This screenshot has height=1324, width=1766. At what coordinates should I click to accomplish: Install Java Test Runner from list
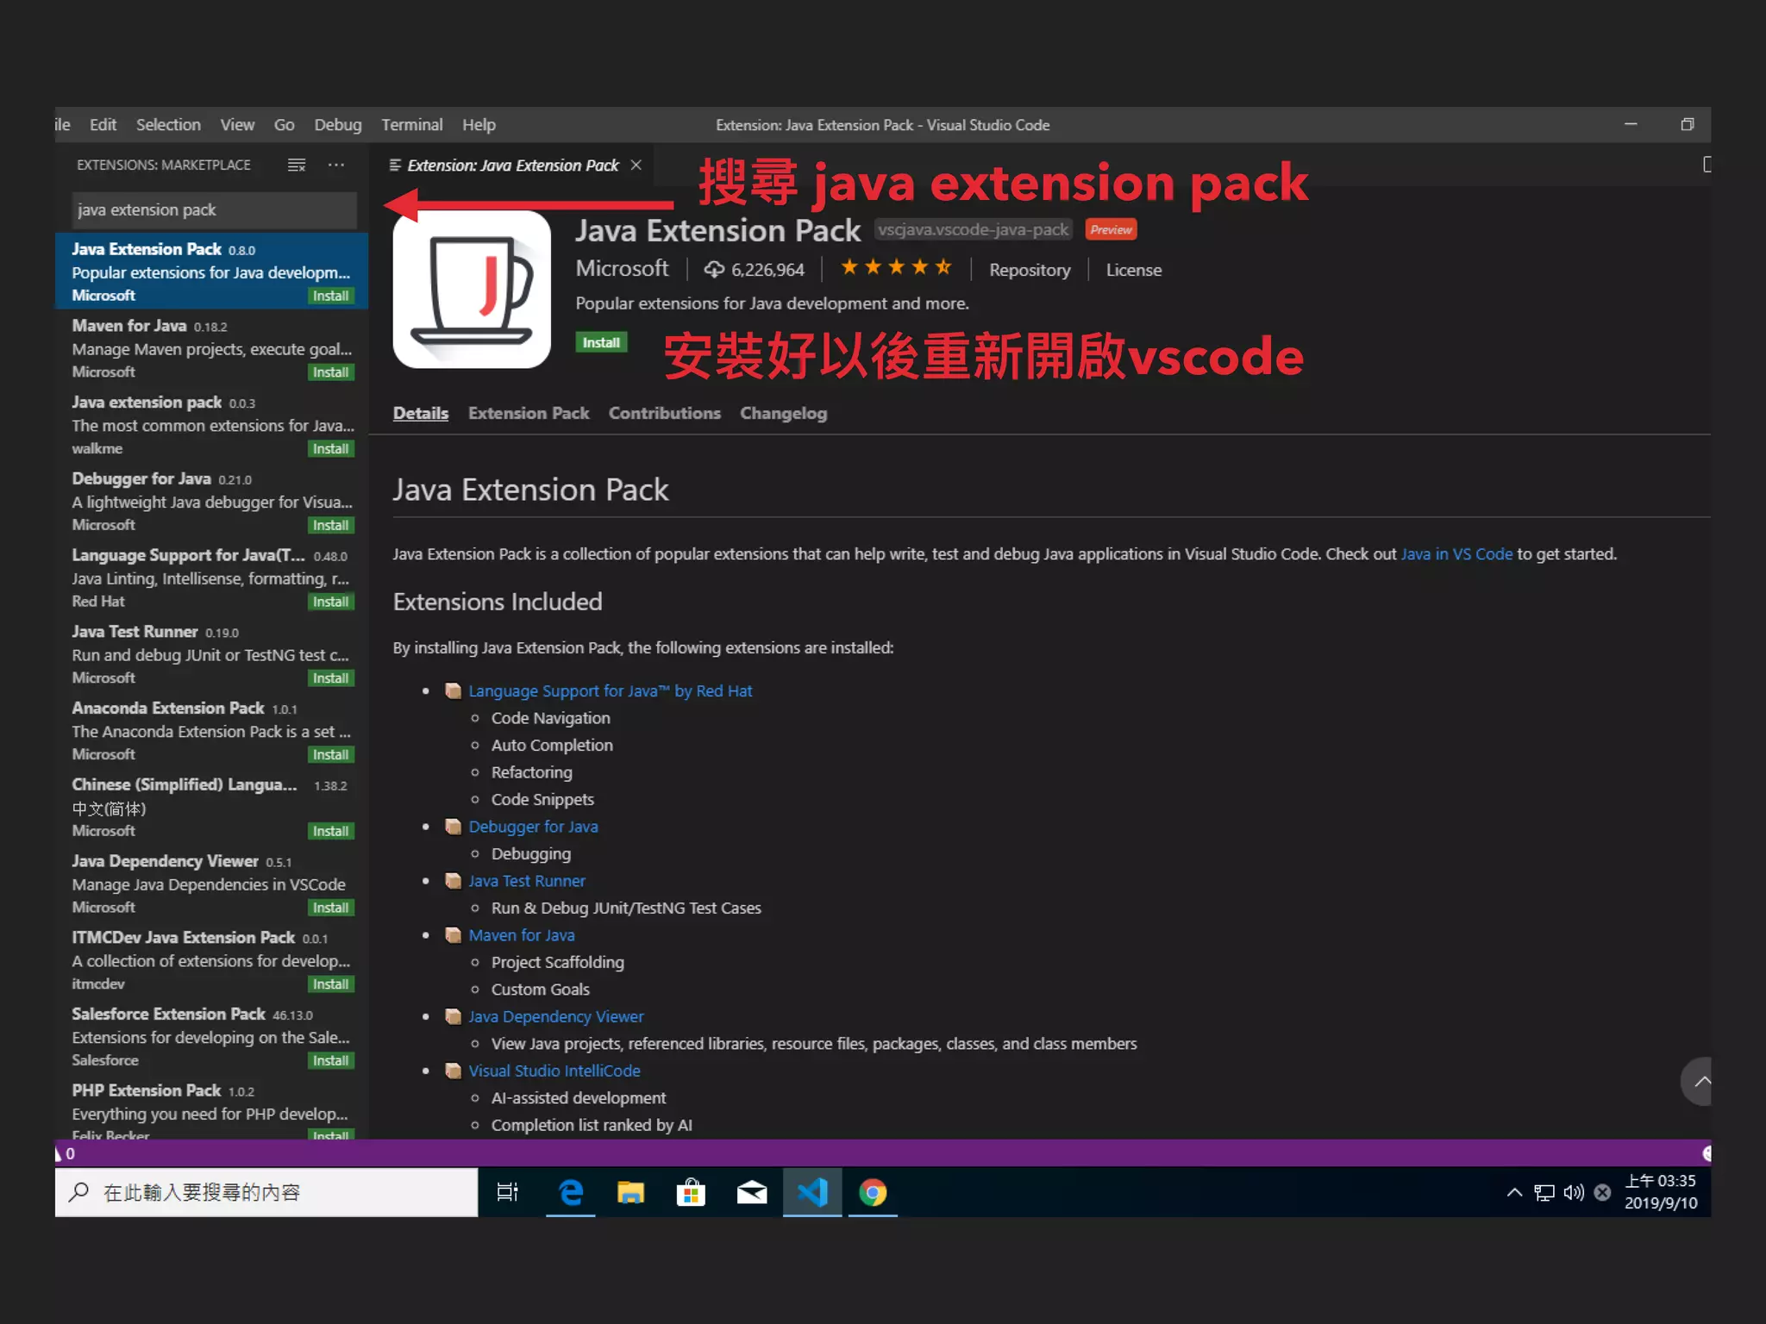tap(331, 678)
